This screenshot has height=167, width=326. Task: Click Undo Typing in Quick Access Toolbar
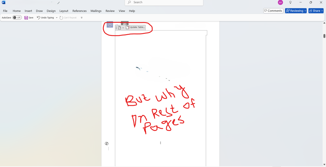tap(45, 18)
